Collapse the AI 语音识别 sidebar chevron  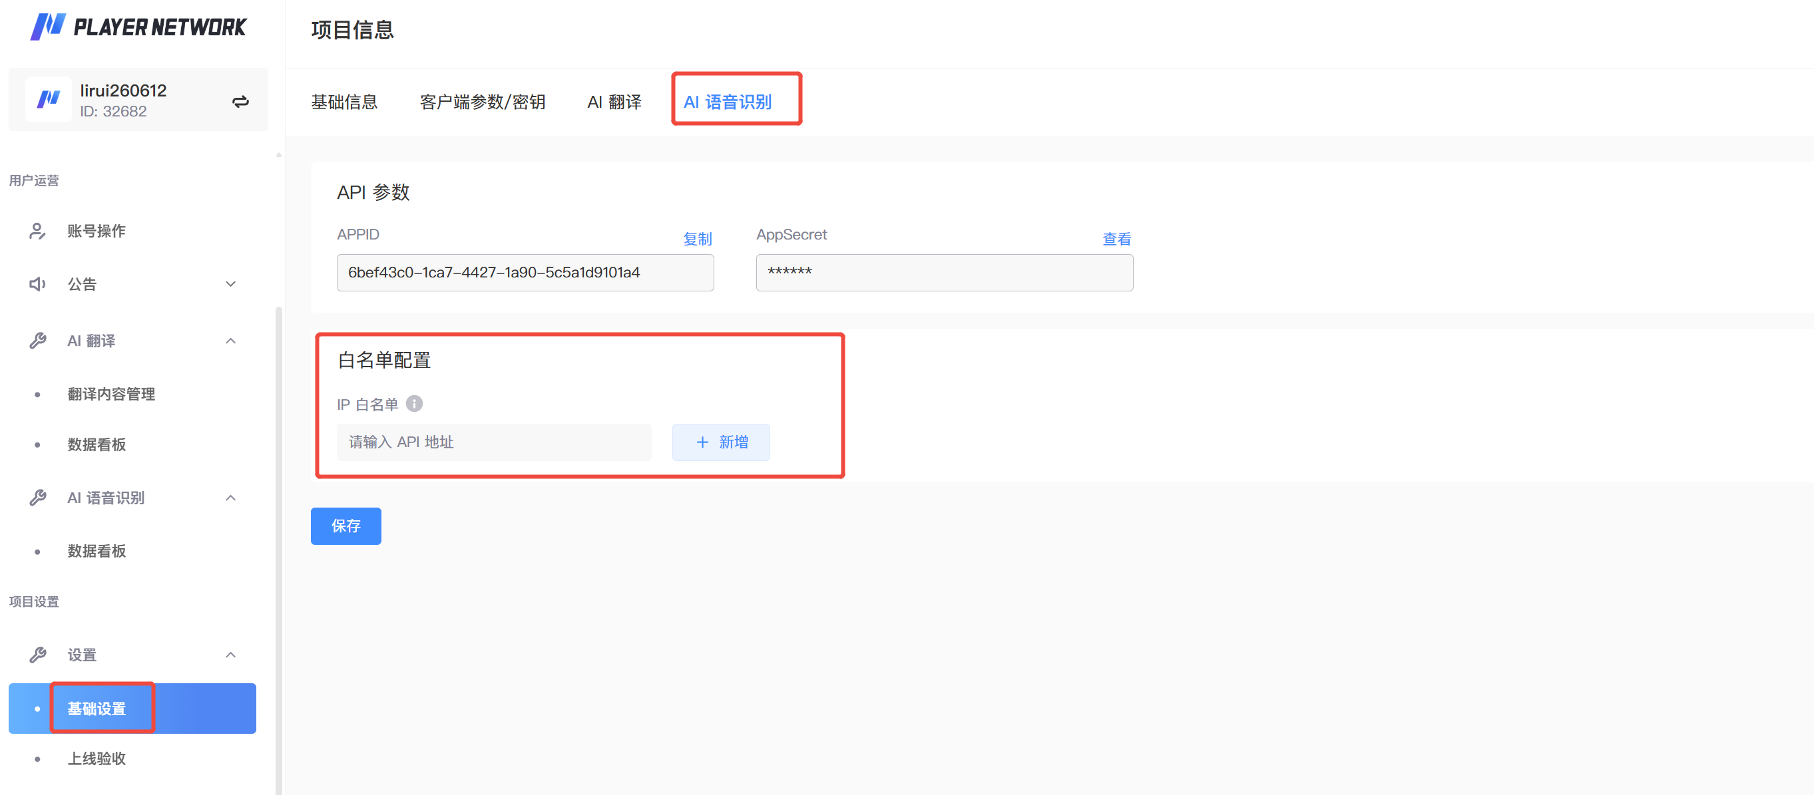(x=230, y=498)
